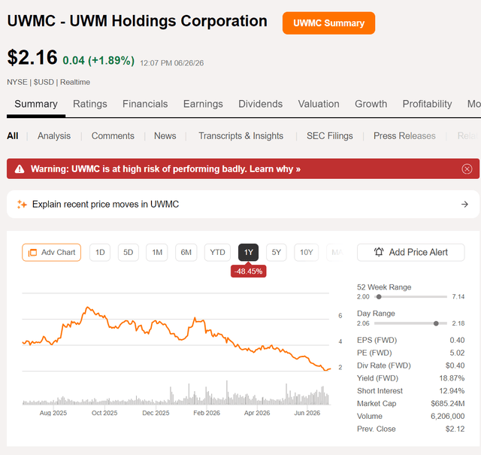Click the sparkle AI icon beside Explain
The image size is (481, 455).
22,204
